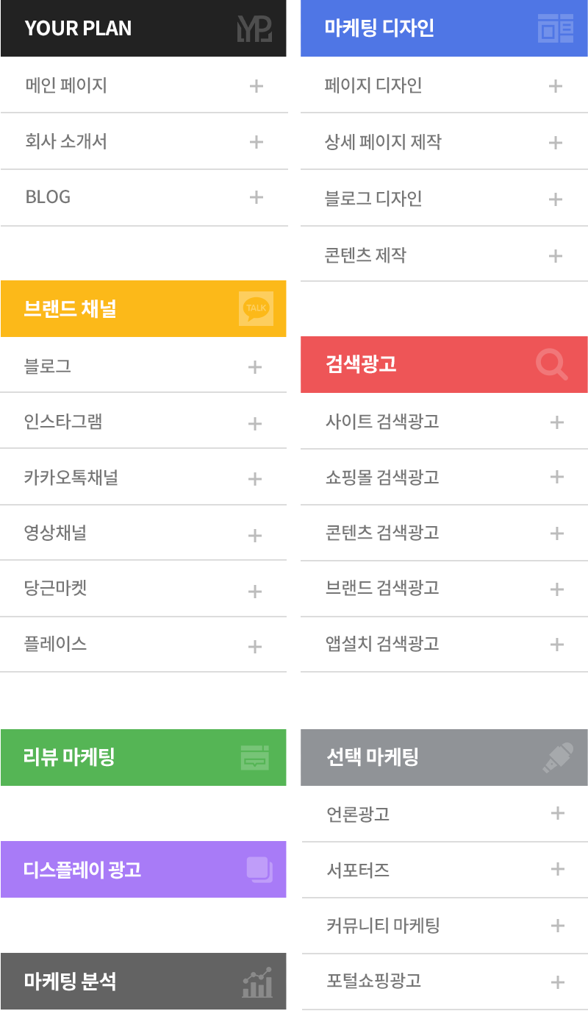Click the KakaoTalk icon in 브랜드 채널 header

257,308
